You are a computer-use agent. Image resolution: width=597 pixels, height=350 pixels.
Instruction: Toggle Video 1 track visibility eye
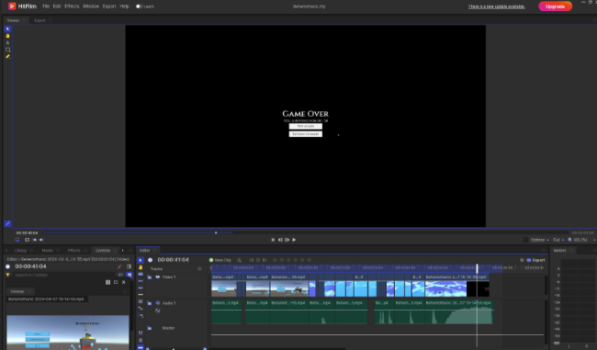158,277
